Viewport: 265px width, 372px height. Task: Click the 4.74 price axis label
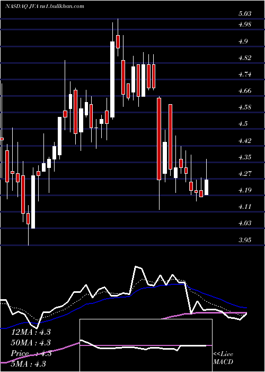click(x=245, y=74)
